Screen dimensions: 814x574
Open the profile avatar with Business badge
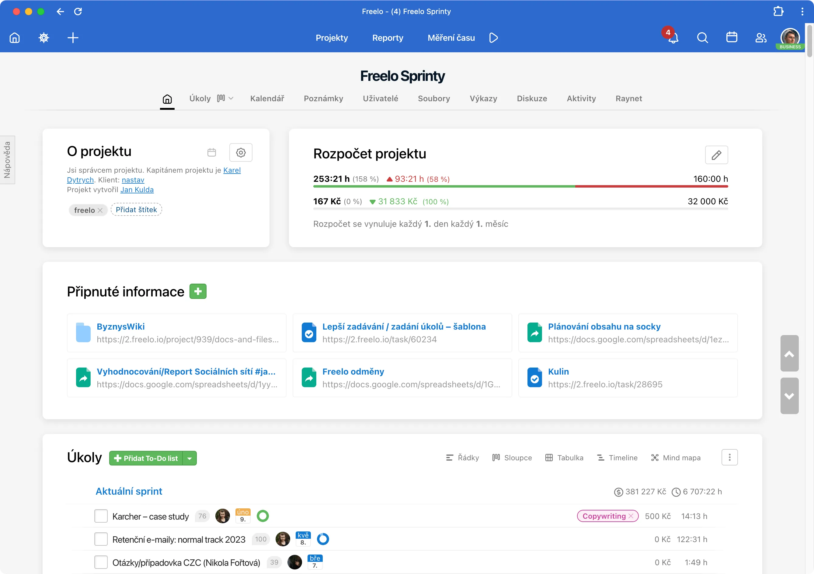pyautogui.click(x=790, y=38)
